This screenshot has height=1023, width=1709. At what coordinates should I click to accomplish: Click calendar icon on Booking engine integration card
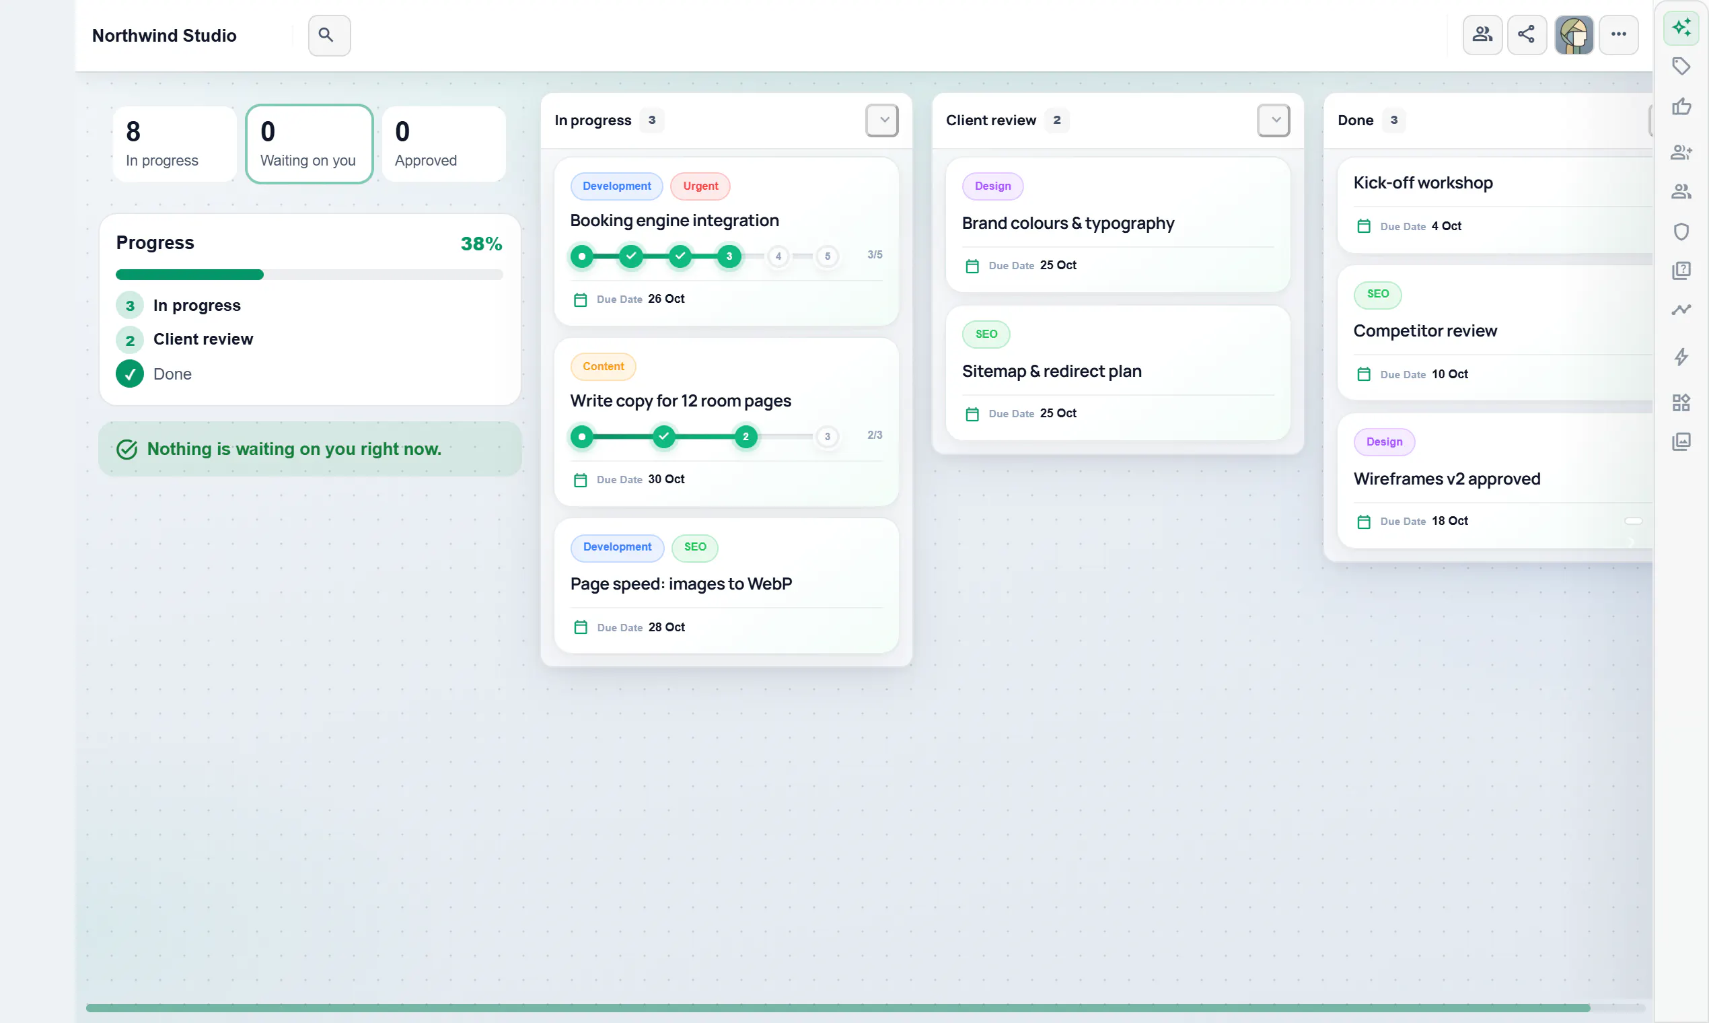point(580,300)
